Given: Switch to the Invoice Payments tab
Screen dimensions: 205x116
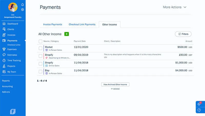Looking at the screenshot, I should pos(53,24).
